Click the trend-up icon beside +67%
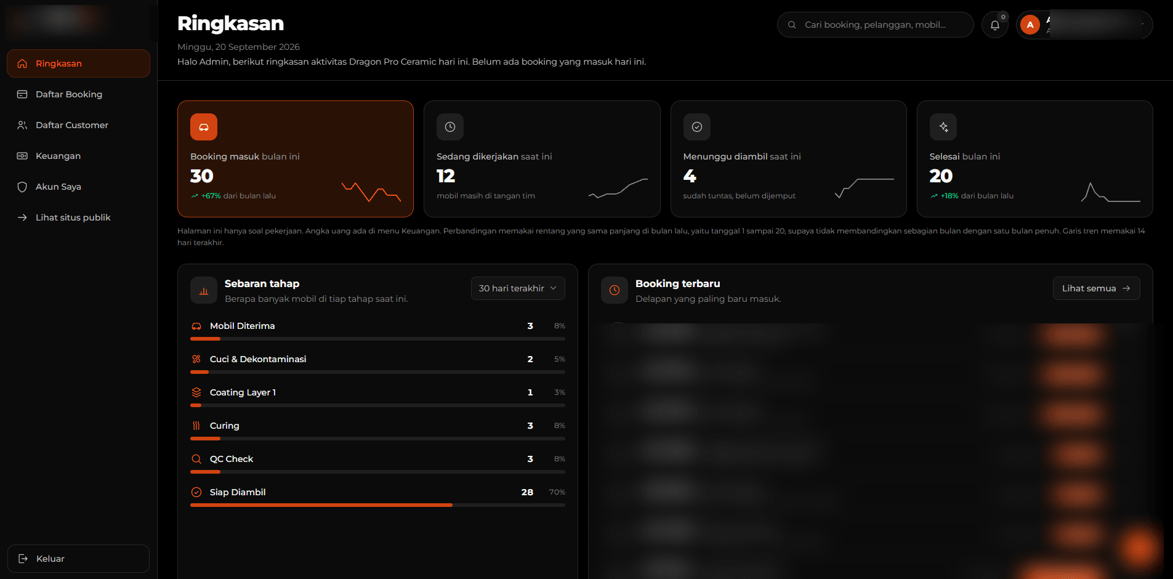This screenshot has height=579, width=1173. tap(195, 196)
